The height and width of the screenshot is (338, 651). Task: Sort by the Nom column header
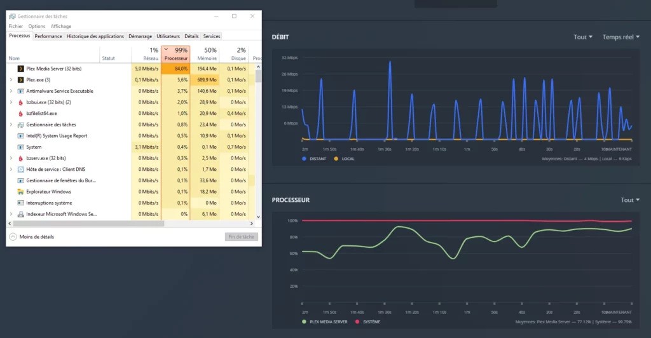point(53,54)
